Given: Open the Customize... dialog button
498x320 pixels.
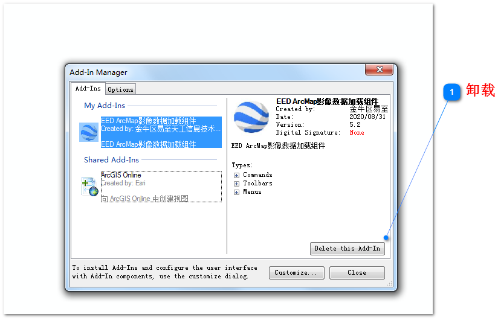Looking at the screenshot, I should (x=296, y=273).
